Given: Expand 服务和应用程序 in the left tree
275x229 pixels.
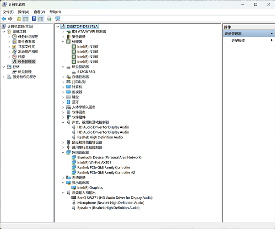Looking at the screenshot, I should click(4, 77).
